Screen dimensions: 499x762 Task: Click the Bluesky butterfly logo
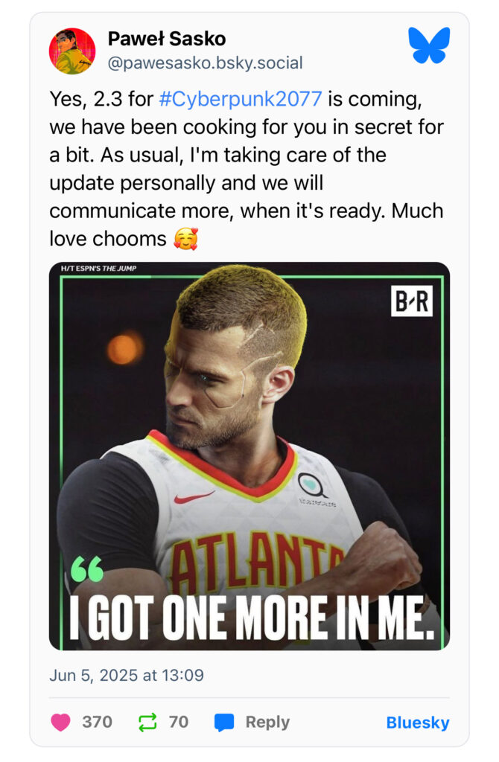pos(429,45)
